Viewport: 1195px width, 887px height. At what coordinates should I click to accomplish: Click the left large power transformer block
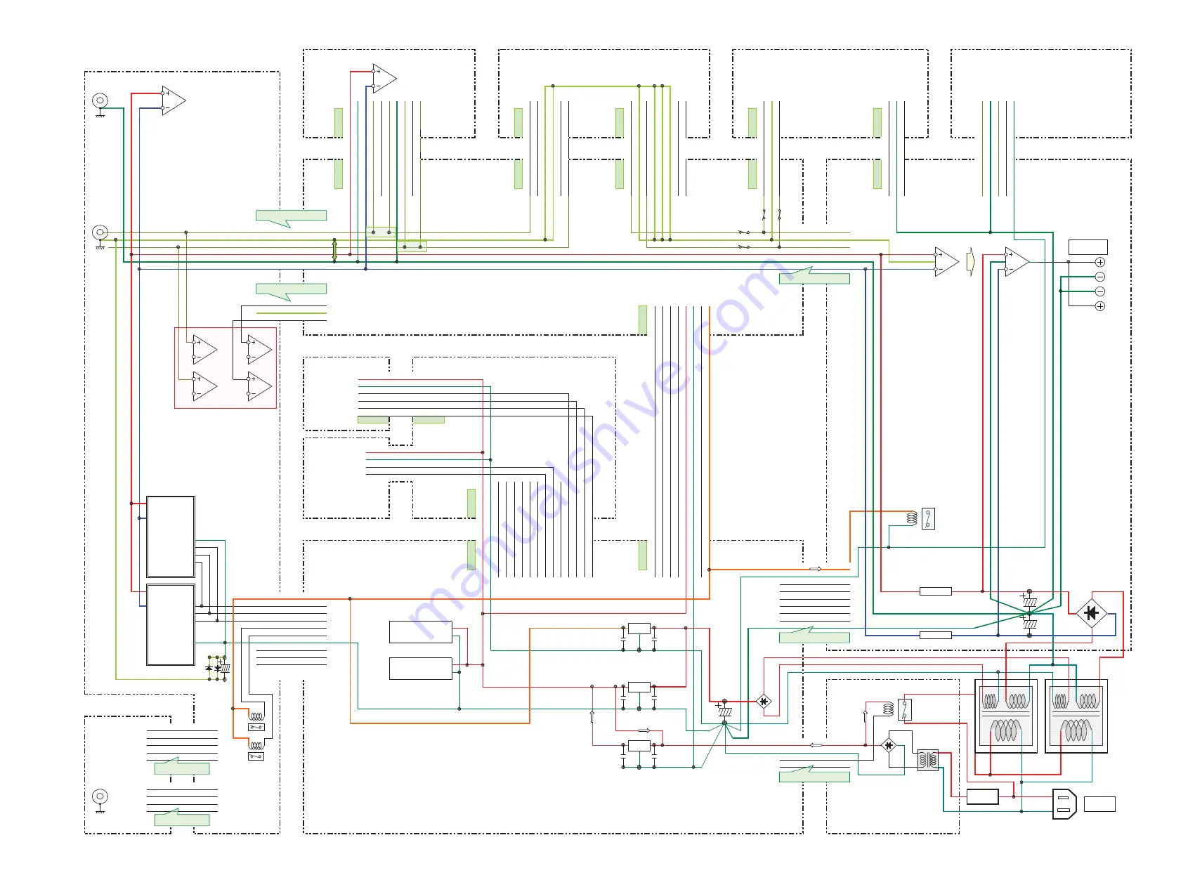[x=1006, y=716]
